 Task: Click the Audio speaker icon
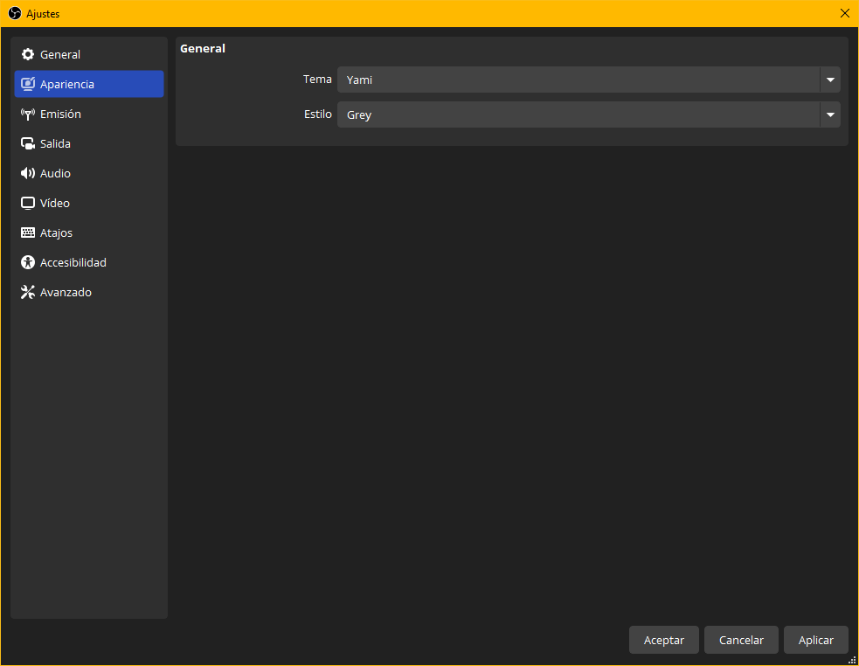point(27,173)
